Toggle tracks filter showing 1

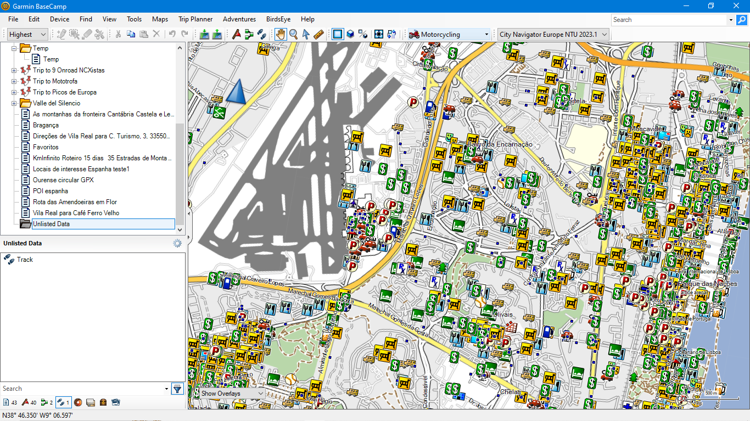coord(63,402)
